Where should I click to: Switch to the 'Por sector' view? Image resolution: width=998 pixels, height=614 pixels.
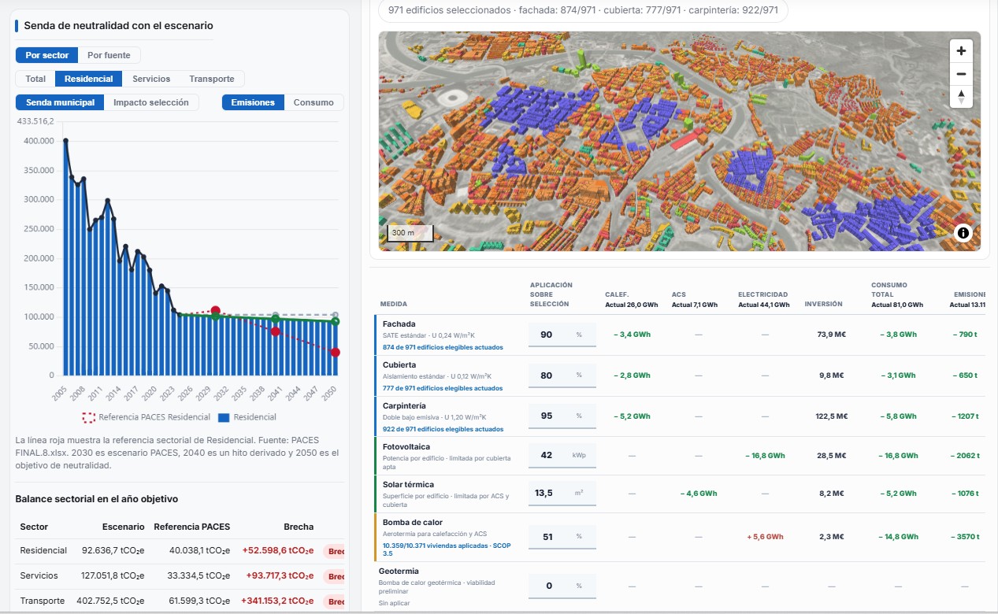[x=47, y=55]
